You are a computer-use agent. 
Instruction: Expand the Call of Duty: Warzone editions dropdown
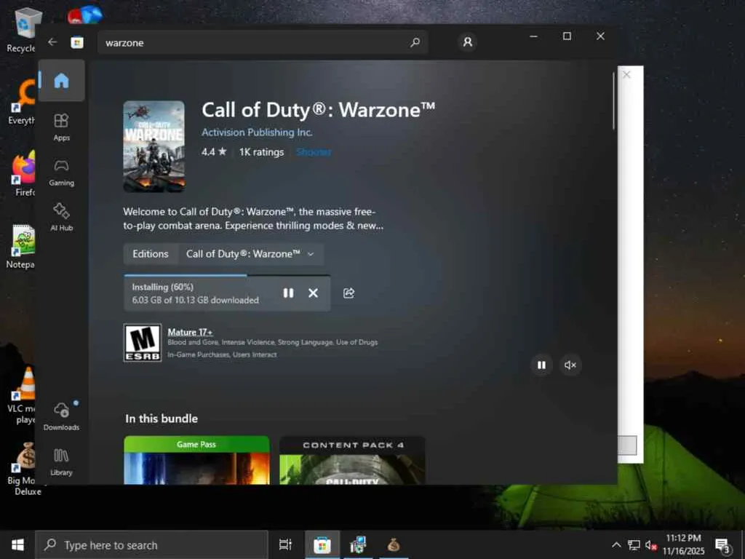click(x=251, y=254)
